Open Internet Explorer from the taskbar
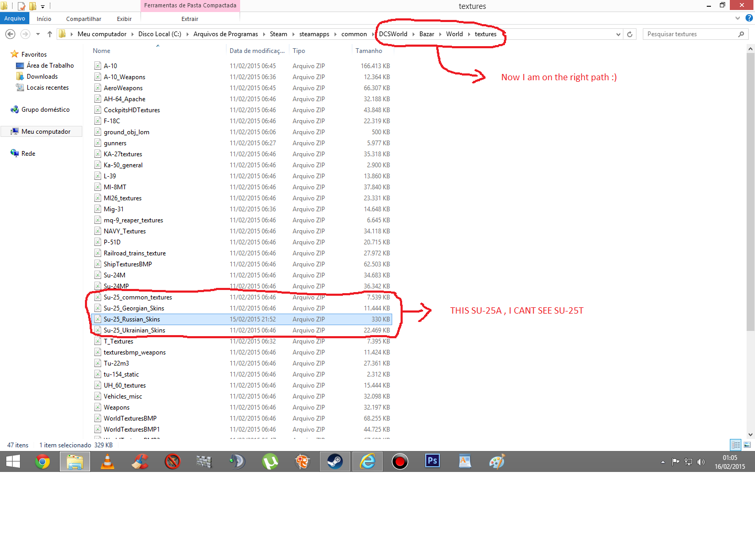The height and width of the screenshot is (537, 755). click(x=368, y=461)
